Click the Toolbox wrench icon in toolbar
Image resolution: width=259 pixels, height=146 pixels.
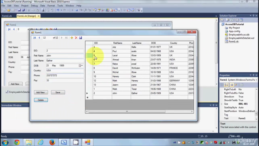(x=103, y=10)
